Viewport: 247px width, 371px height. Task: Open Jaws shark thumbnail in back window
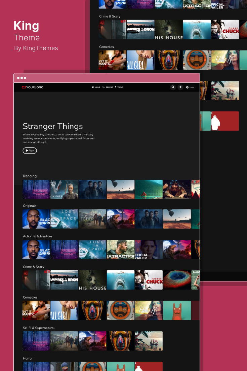tap(197, 30)
